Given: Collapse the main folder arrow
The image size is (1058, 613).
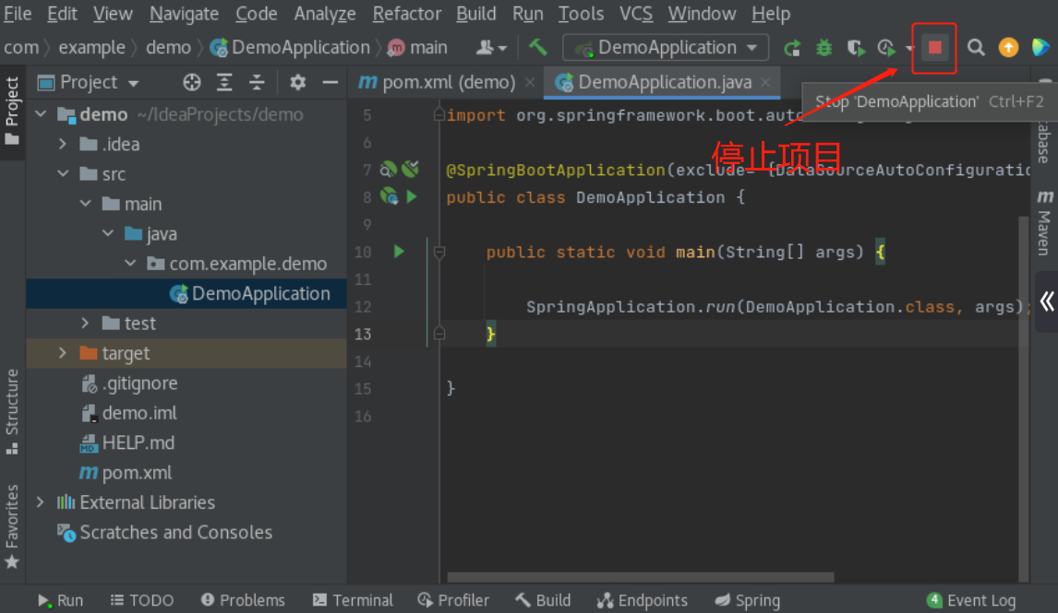Looking at the screenshot, I should point(86,204).
